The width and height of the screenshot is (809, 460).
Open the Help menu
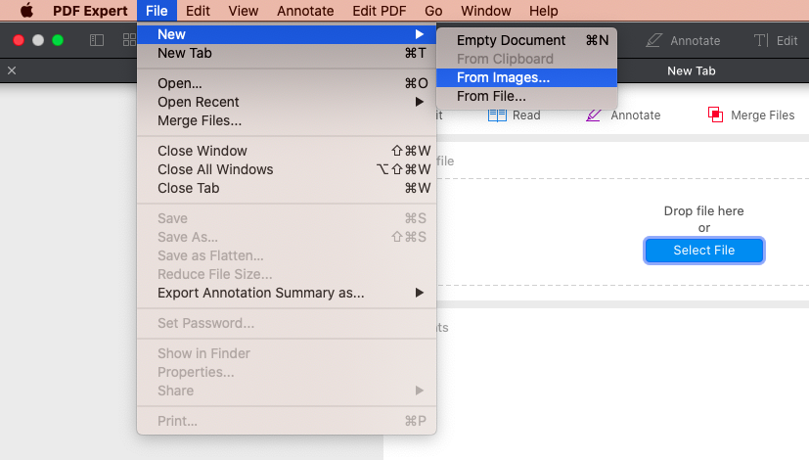pyautogui.click(x=543, y=11)
